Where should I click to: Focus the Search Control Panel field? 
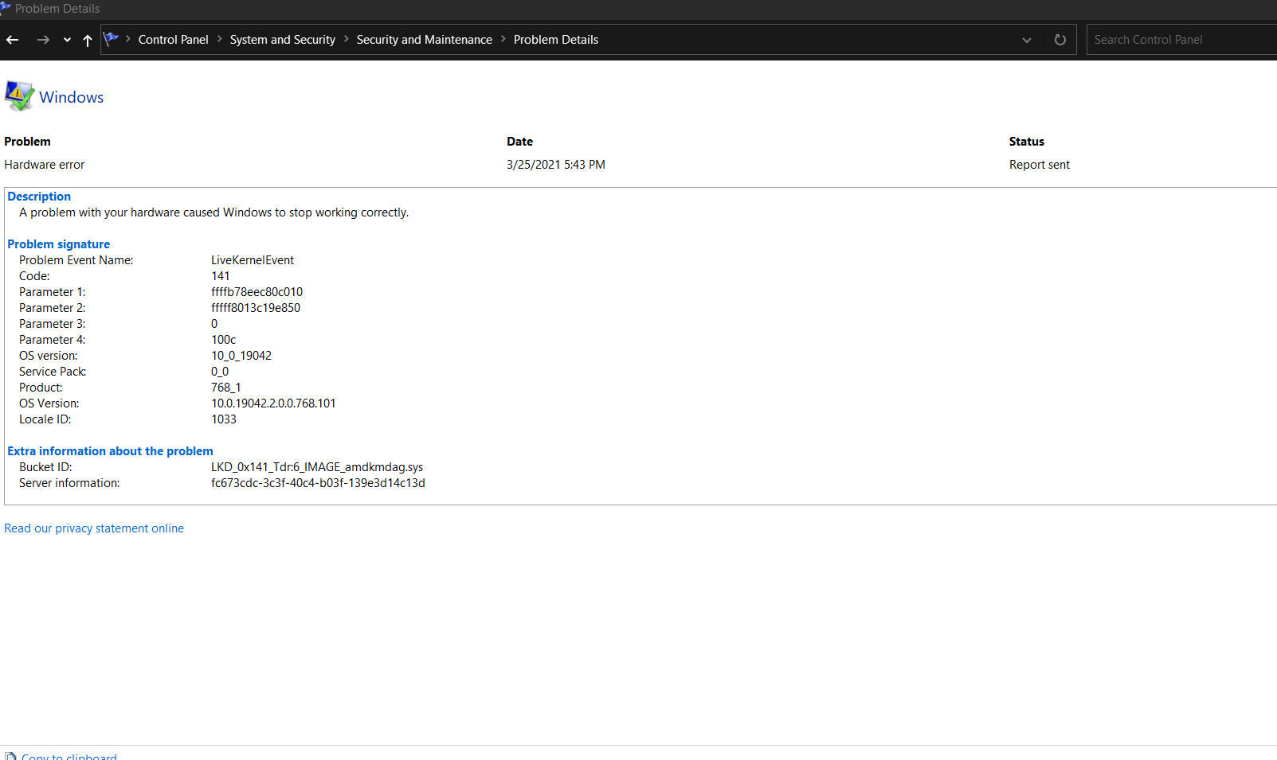pyautogui.click(x=1182, y=40)
